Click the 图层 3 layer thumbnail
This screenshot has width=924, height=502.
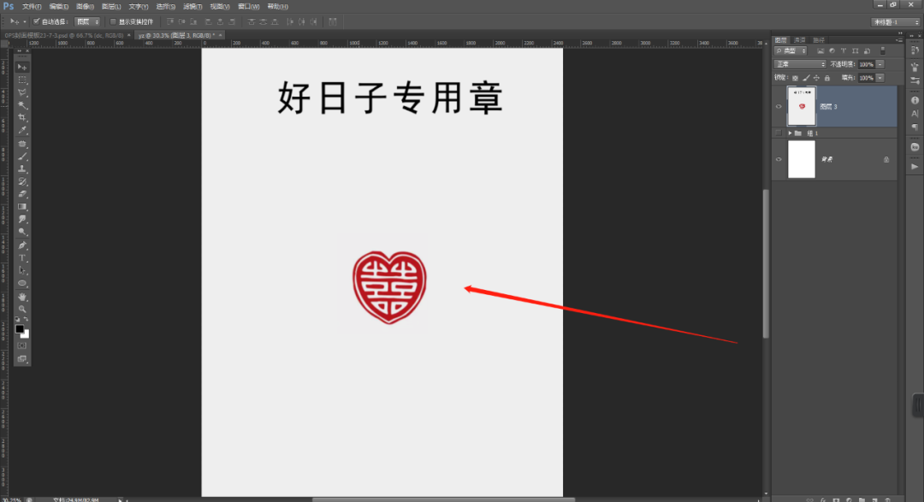pos(802,105)
